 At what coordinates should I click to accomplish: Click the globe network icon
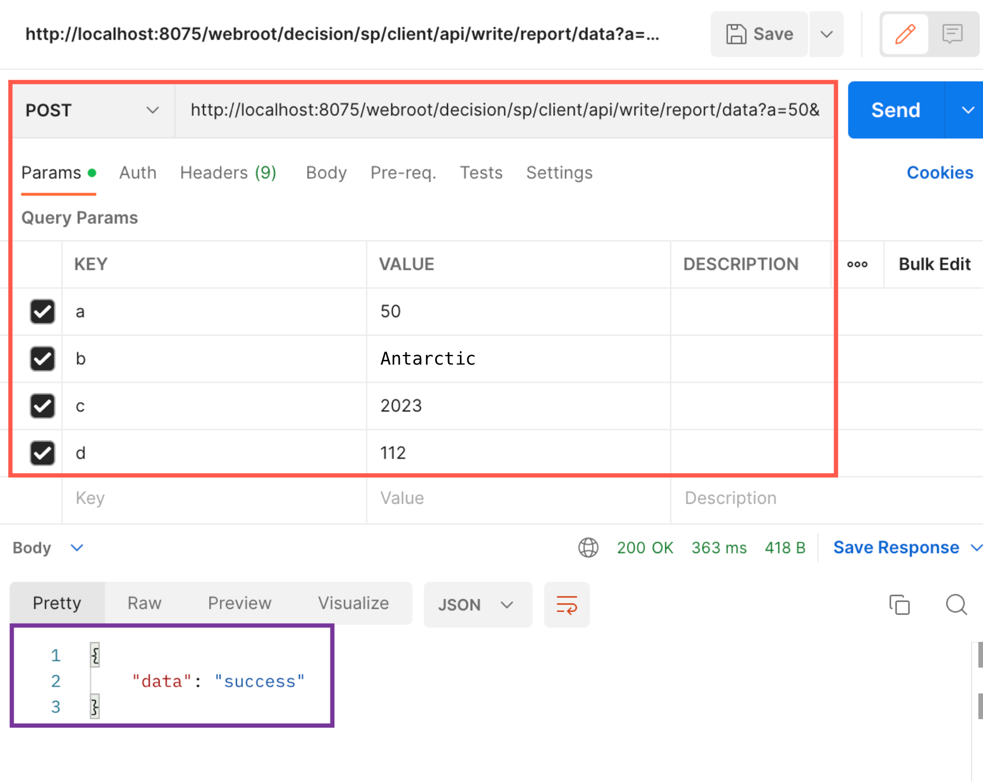coord(588,548)
